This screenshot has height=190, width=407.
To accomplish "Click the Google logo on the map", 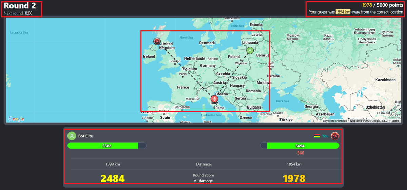I will [x=16, y=119].
